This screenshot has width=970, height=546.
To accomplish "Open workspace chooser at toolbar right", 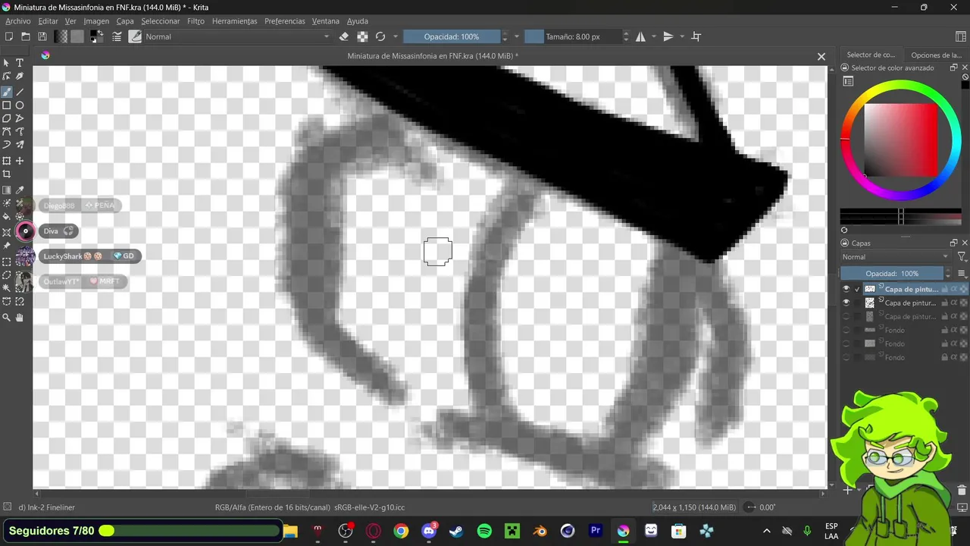I will click(x=961, y=36).
